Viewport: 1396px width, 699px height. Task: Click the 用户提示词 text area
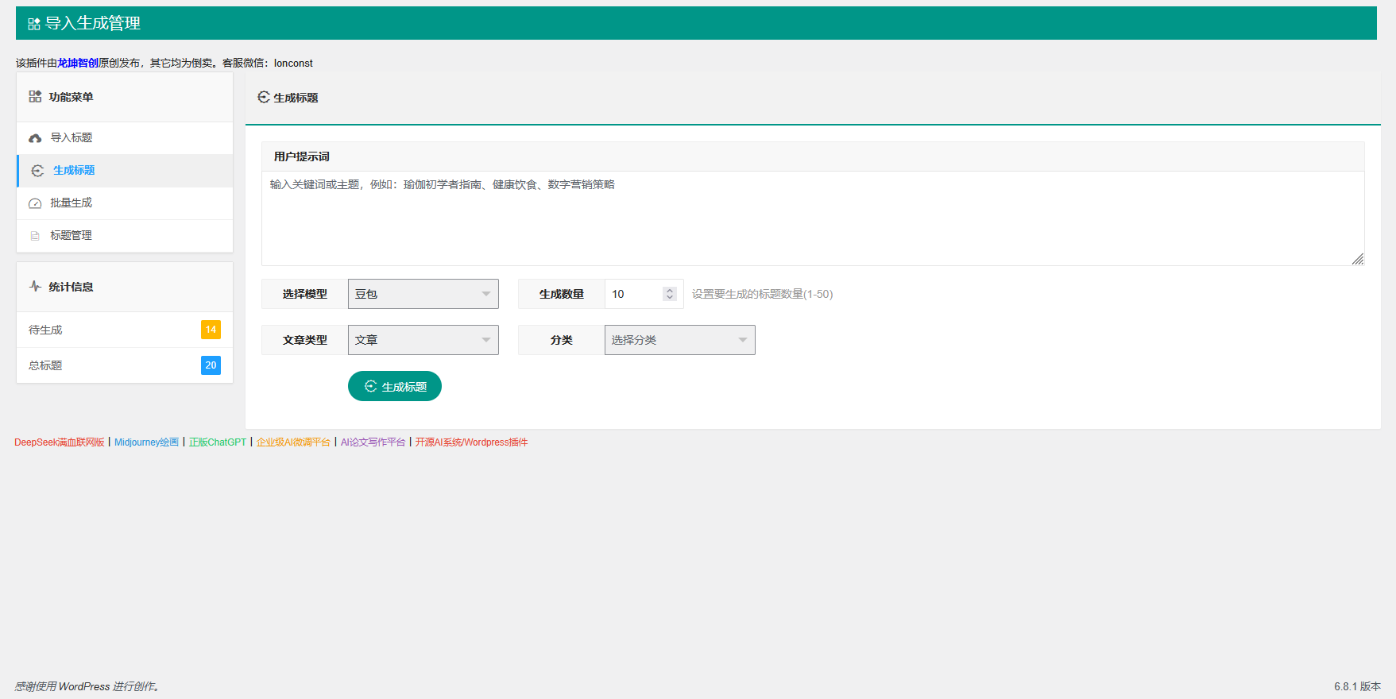point(812,218)
